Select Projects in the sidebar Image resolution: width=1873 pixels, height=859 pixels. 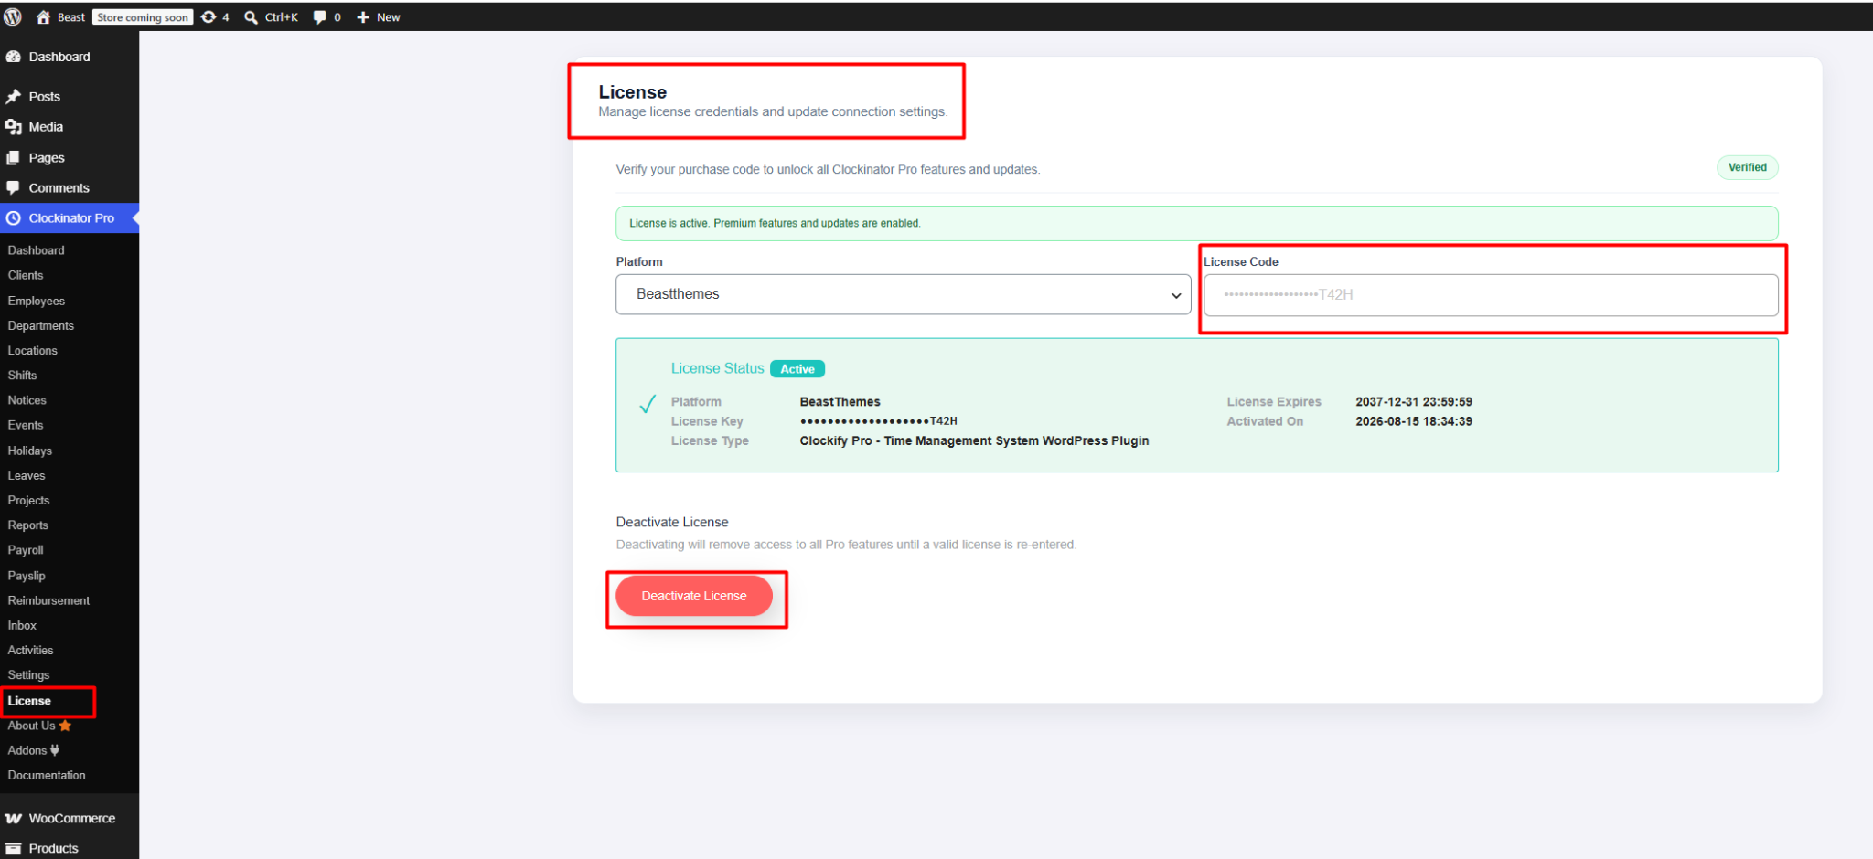tap(29, 500)
